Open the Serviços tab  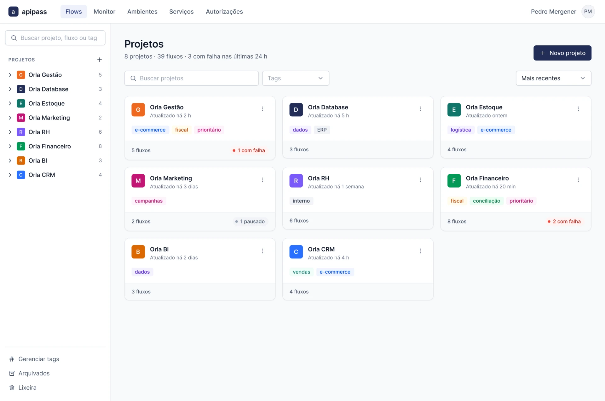tap(181, 12)
